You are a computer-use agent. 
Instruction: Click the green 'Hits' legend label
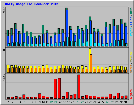(131, 11)
